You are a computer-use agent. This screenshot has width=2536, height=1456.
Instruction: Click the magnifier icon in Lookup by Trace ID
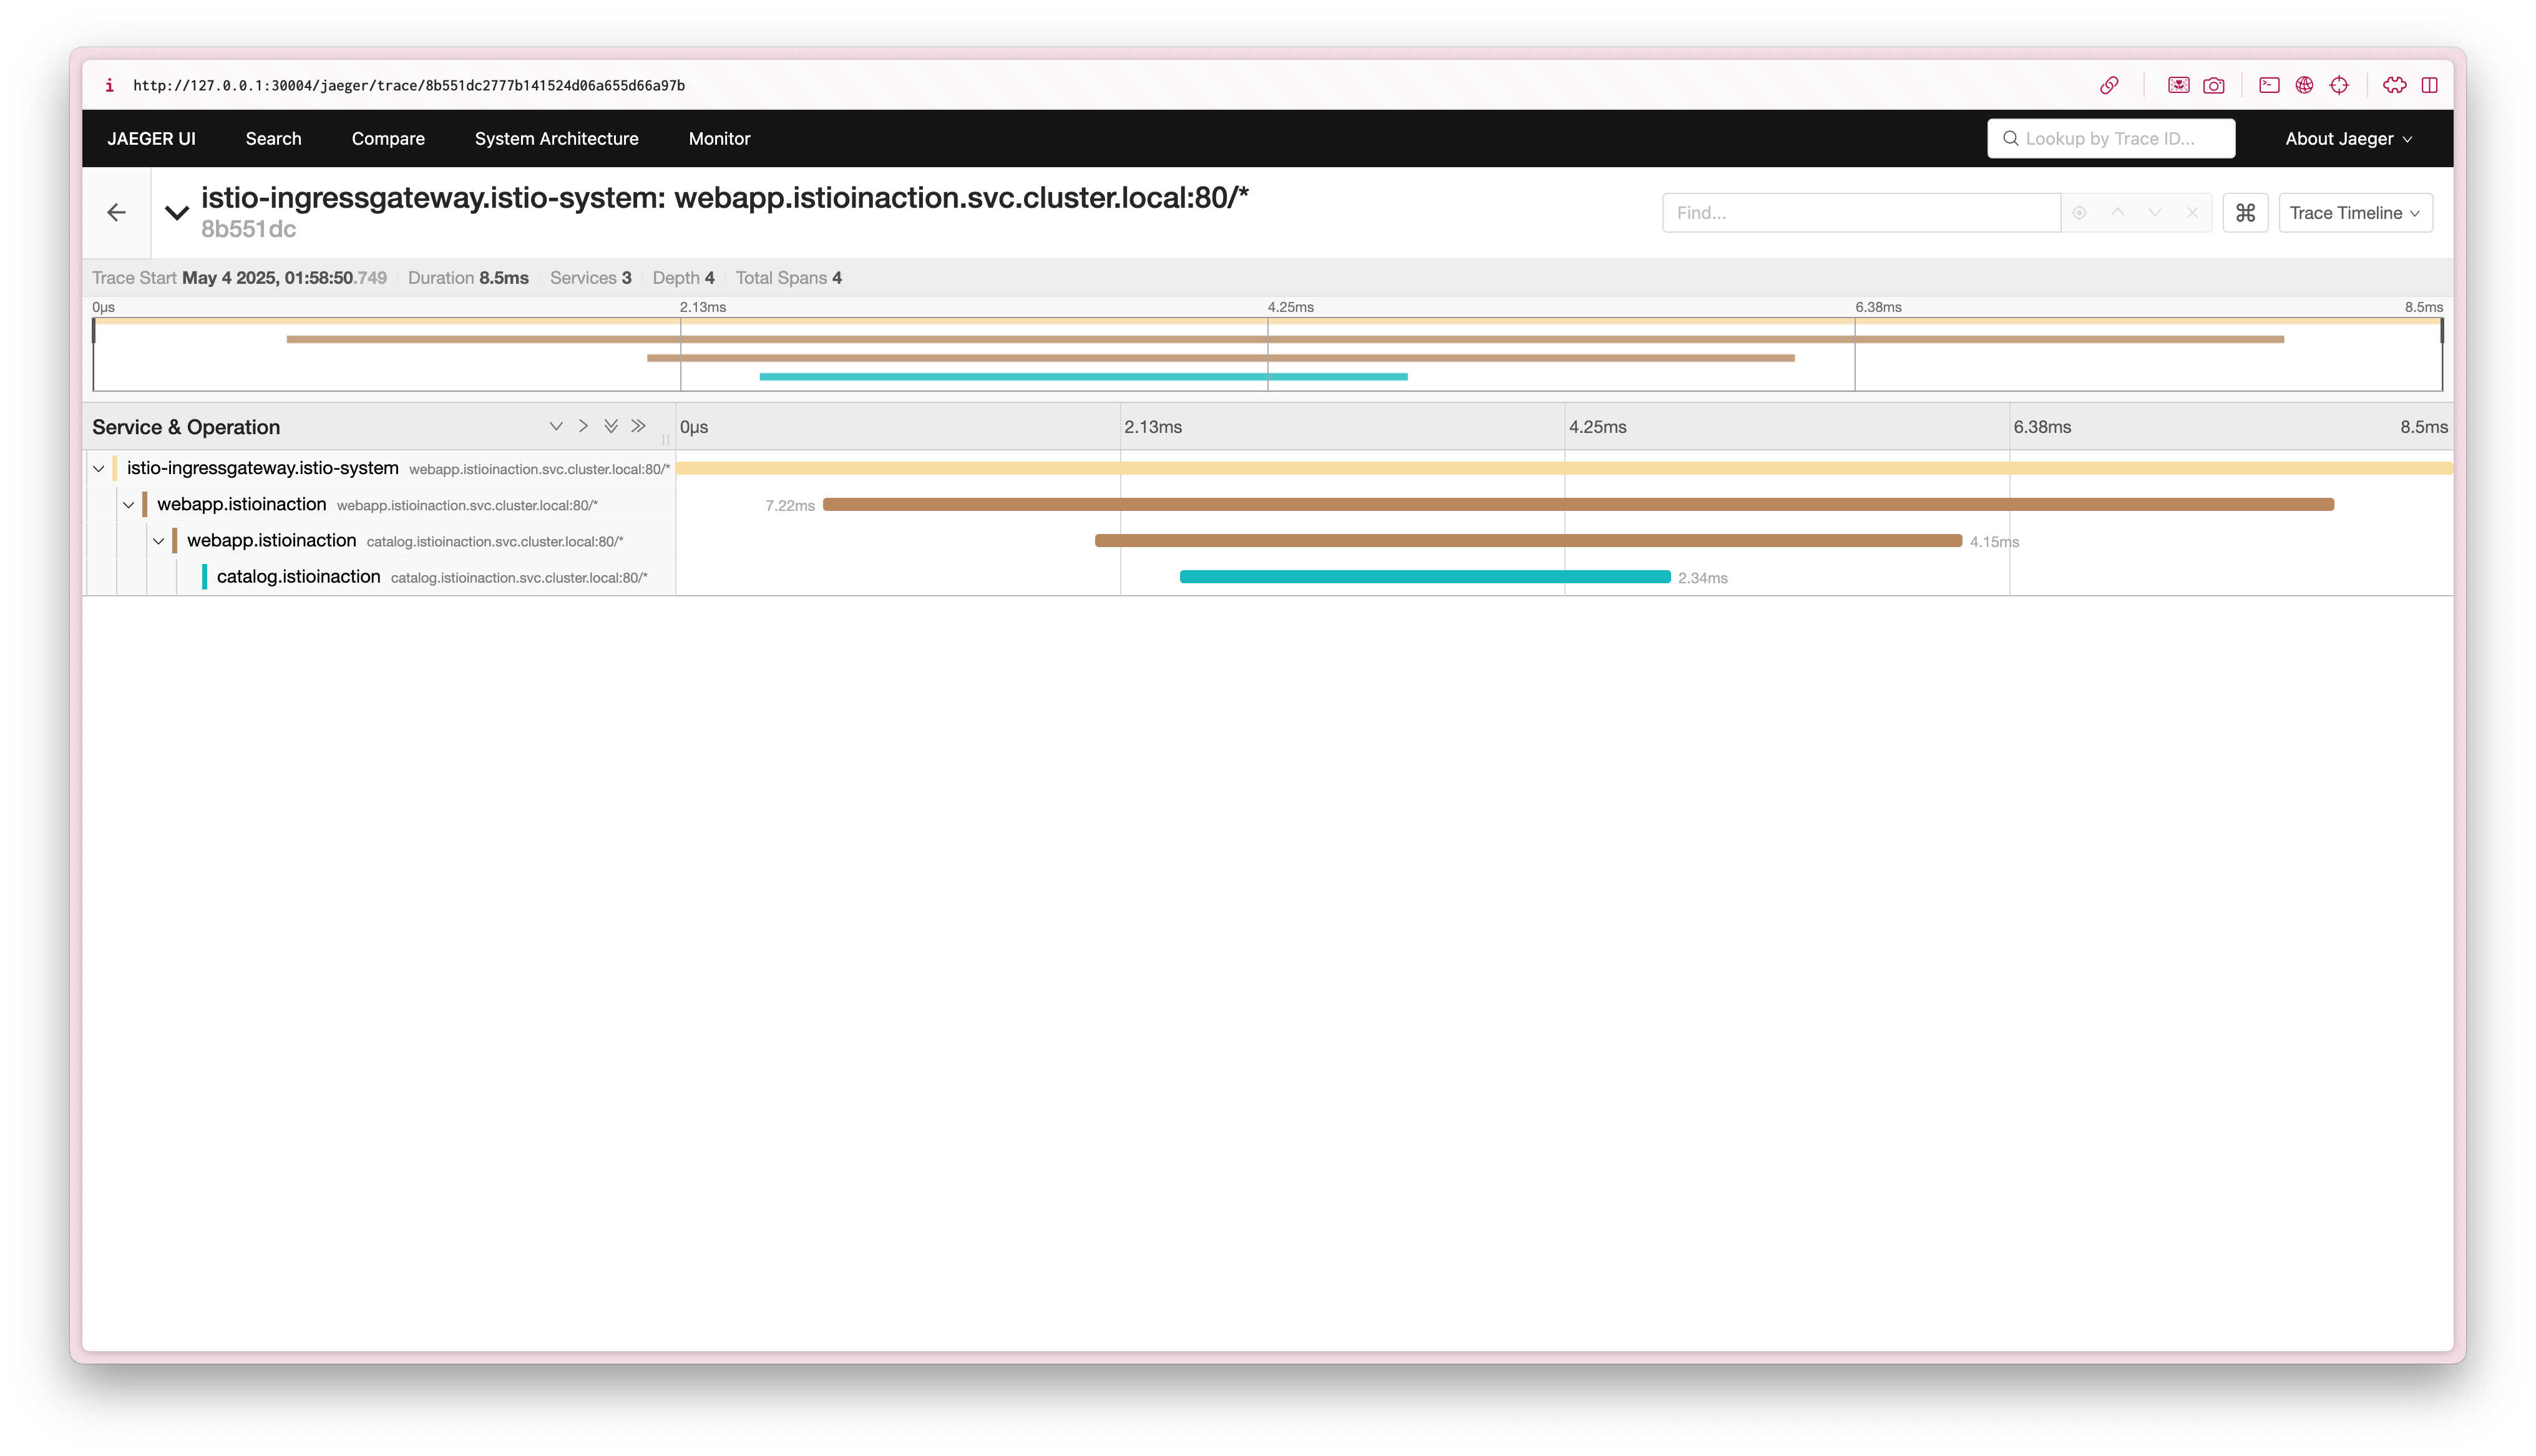coord(2010,138)
